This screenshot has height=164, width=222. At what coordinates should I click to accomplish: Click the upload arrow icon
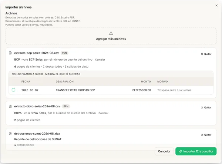[111, 33]
